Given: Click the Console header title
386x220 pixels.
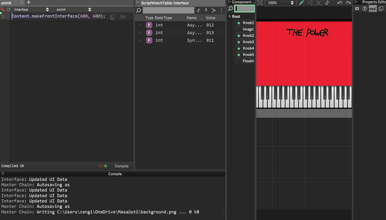Looking at the screenshot, I should coord(115,174).
